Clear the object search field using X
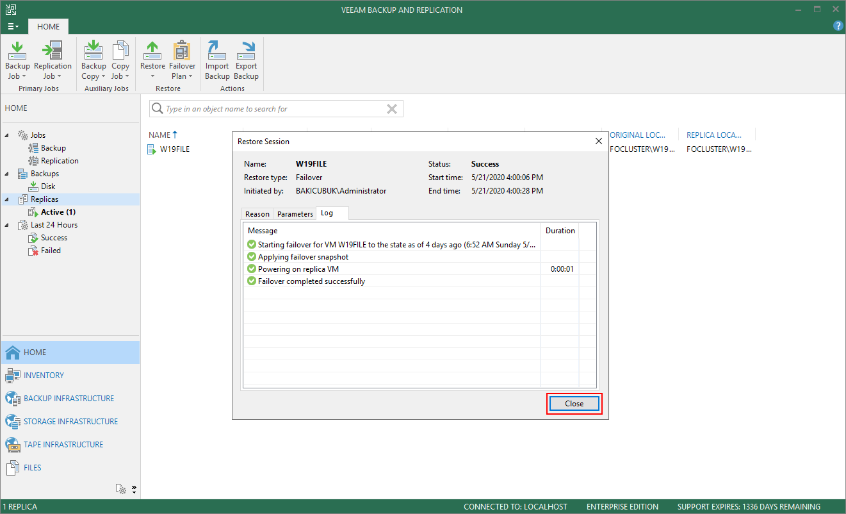The width and height of the screenshot is (846, 514). tap(392, 109)
